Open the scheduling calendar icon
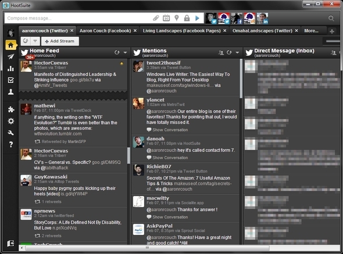The width and height of the screenshot is (343, 254). click(x=166, y=18)
